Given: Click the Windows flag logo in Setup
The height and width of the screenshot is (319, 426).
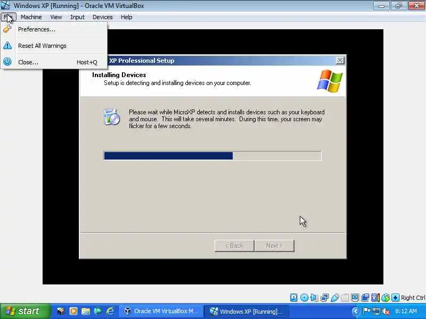Looking at the screenshot, I should tap(330, 81).
